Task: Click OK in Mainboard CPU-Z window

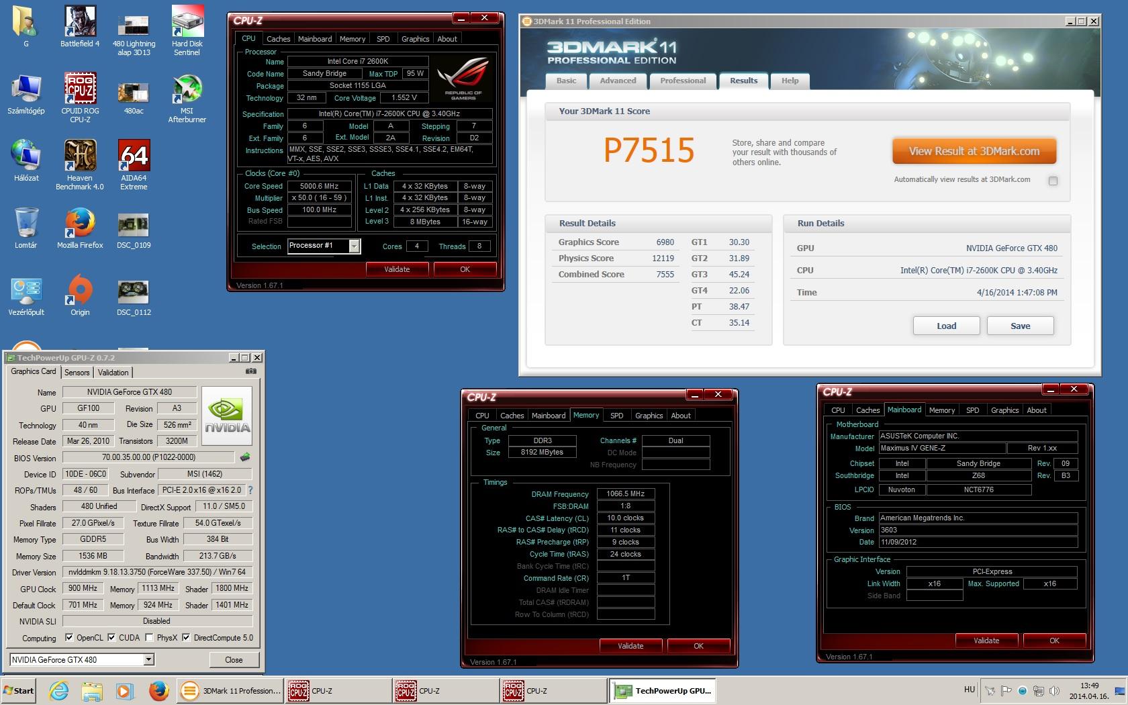Action: (x=1054, y=641)
